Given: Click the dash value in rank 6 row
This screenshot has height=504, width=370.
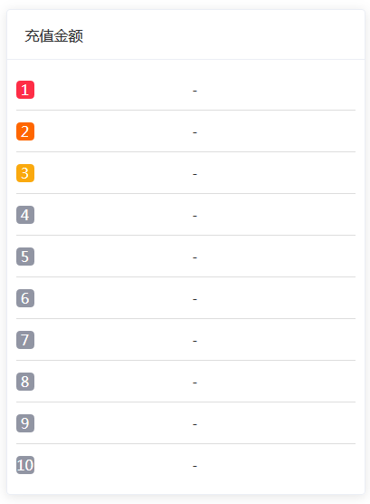Looking at the screenshot, I should point(194,299).
